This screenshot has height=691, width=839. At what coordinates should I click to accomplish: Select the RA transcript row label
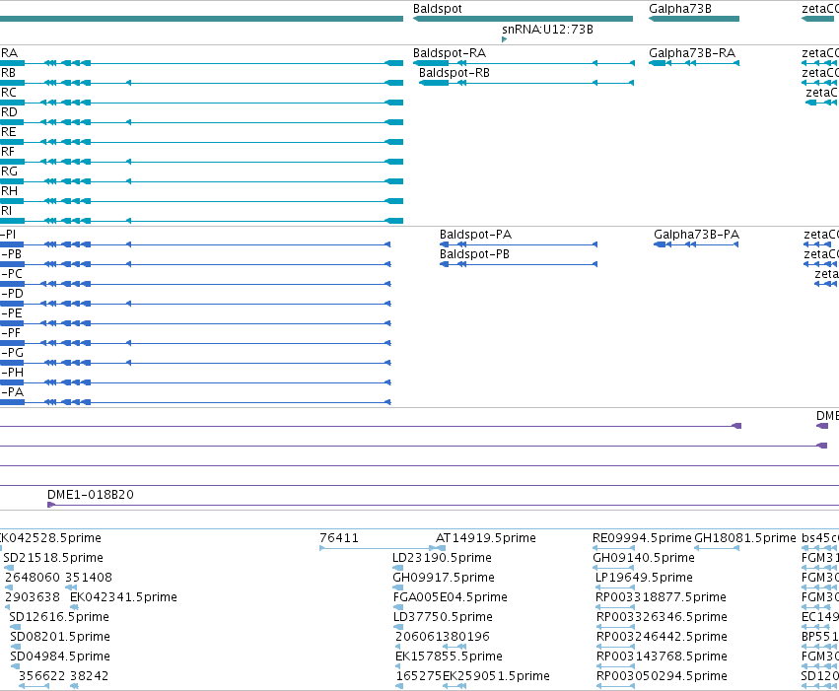pyautogui.click(x=9, y=53)
